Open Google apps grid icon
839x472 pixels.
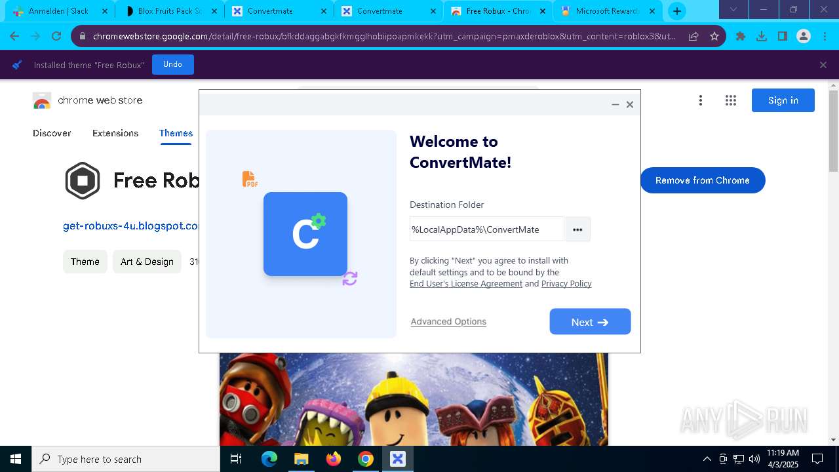click(731, 100)
